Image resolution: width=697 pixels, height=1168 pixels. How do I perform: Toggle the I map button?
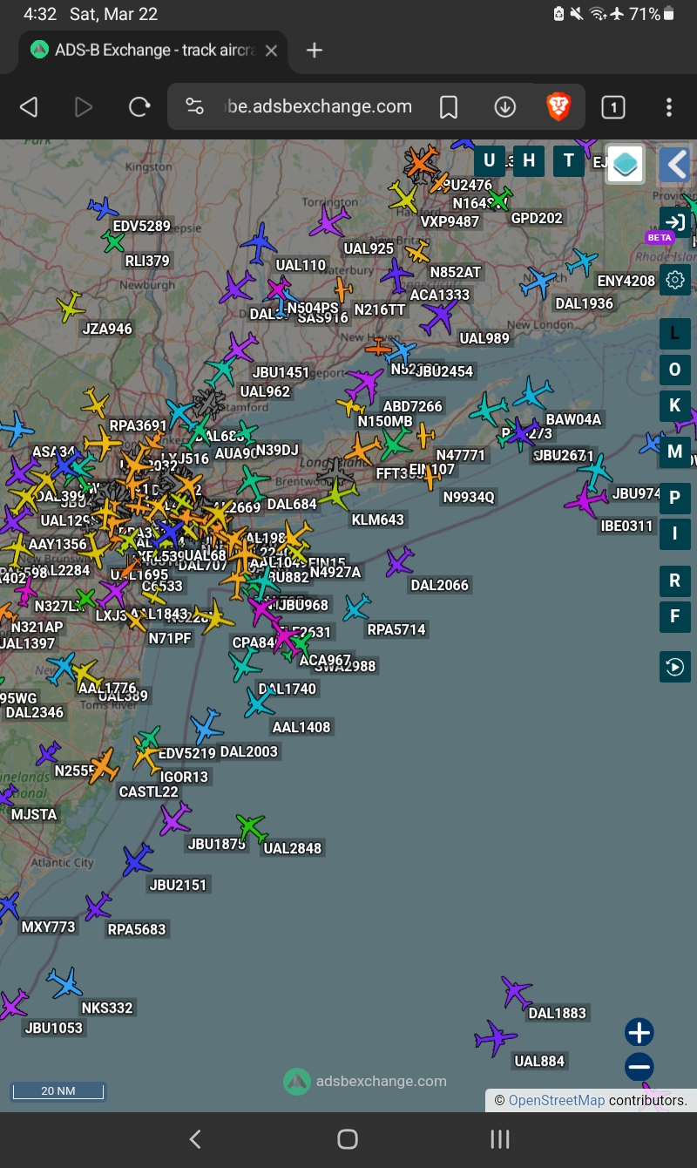tap(674, 534)
